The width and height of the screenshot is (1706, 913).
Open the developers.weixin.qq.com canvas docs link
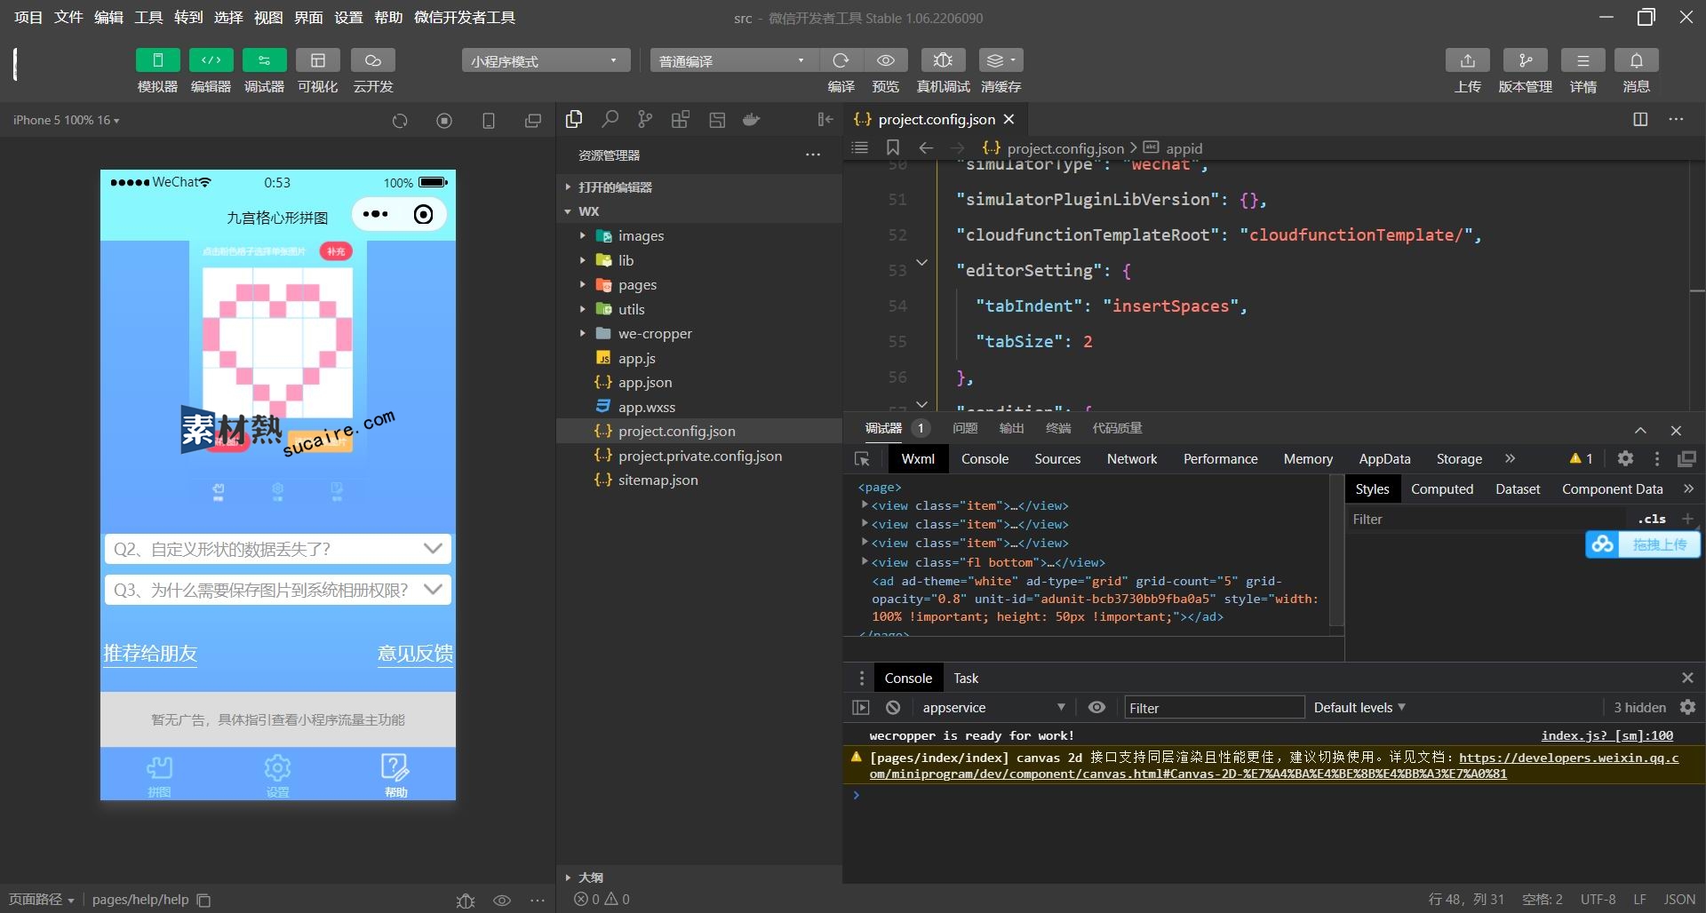click(1568, 758)
